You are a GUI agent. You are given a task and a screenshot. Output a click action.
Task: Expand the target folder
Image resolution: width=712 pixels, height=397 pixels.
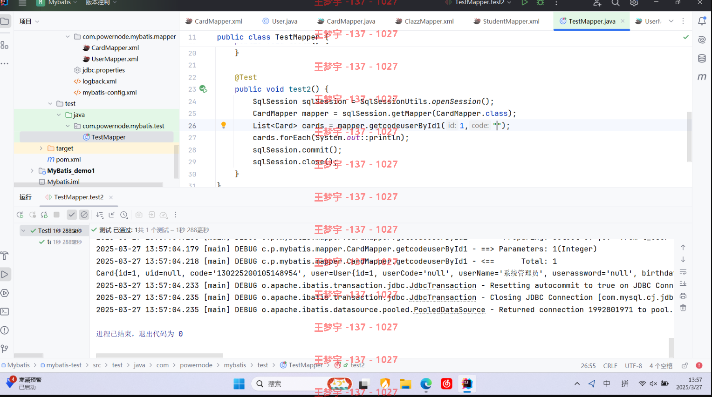pos(41,148)
